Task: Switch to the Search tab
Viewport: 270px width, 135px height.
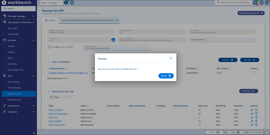Action: tap(50, 20)
